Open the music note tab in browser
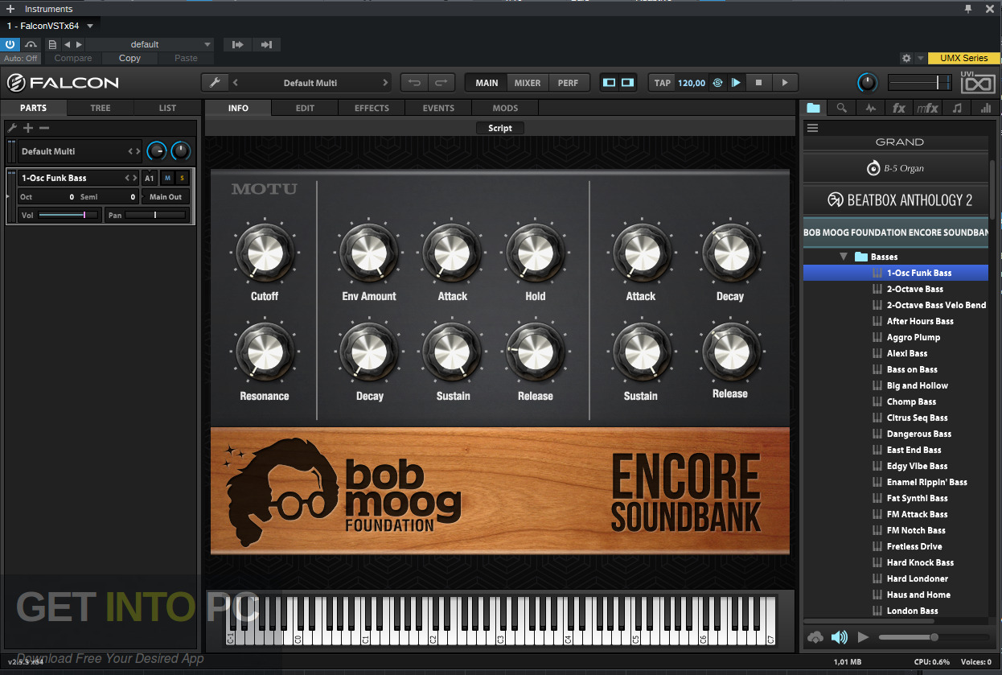 coord(956,108)
